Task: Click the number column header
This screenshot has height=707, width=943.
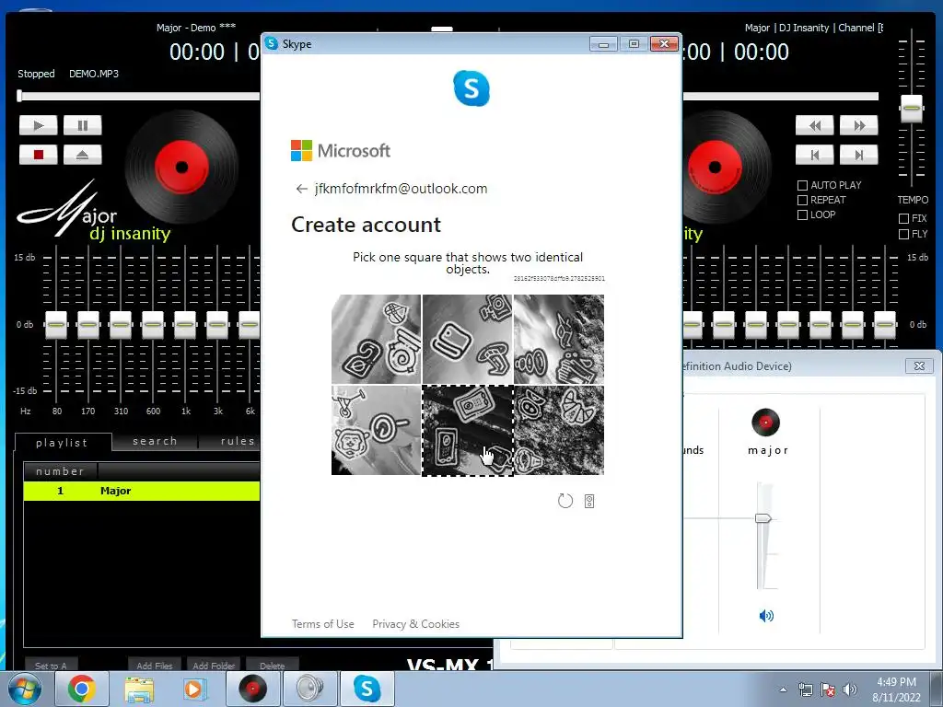Action: [x=60, y=471]
